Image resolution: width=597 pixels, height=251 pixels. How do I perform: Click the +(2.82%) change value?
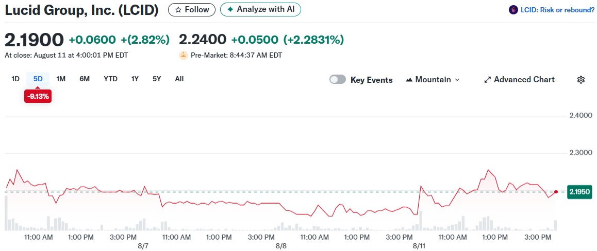coord(145,40)
